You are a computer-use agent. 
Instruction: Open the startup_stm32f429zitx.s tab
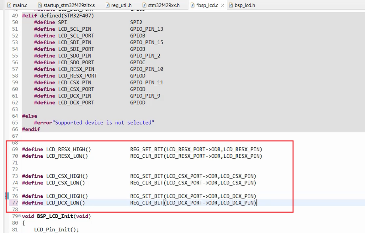(67, 5)
